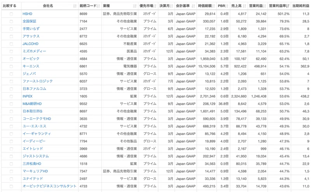The height and width of the screenshot is (192, 311).
Task: Check the compare box for アサックス
Action: 11,36
